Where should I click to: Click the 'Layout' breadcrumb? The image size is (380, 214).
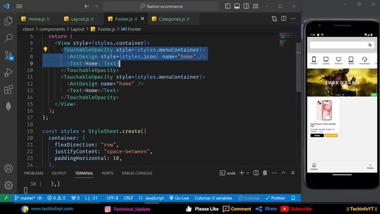point(77,29)
